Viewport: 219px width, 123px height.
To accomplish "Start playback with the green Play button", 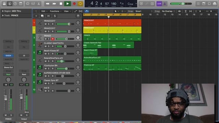I will (68, 4).
